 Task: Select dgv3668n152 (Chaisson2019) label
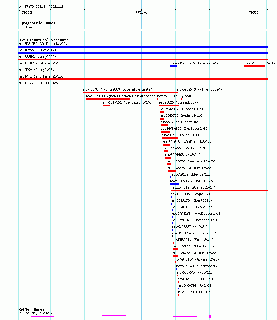pyautogui.click(x=185, y=128)
